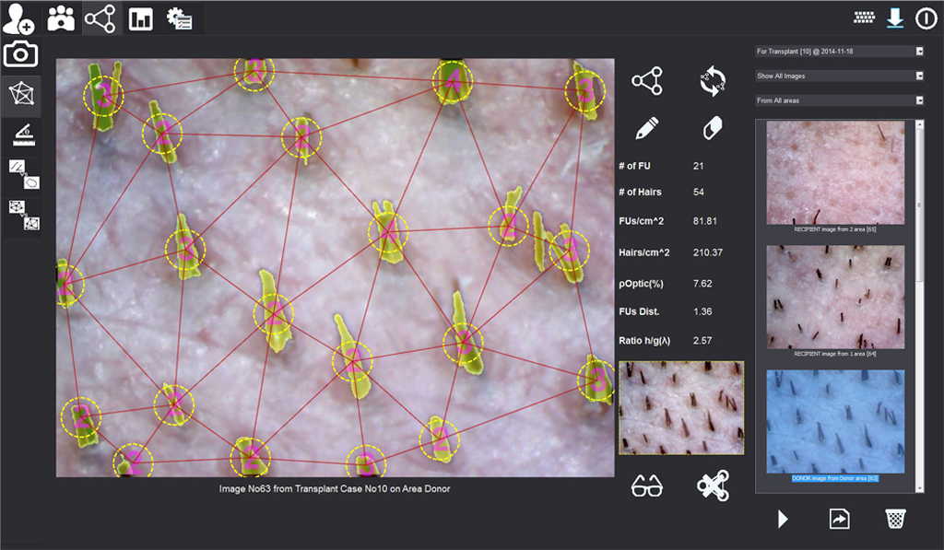Switch to the network analysis tab in the top bar
This screenshot has width=944, height=550.
pyautogui.click(x=100, y=18)
